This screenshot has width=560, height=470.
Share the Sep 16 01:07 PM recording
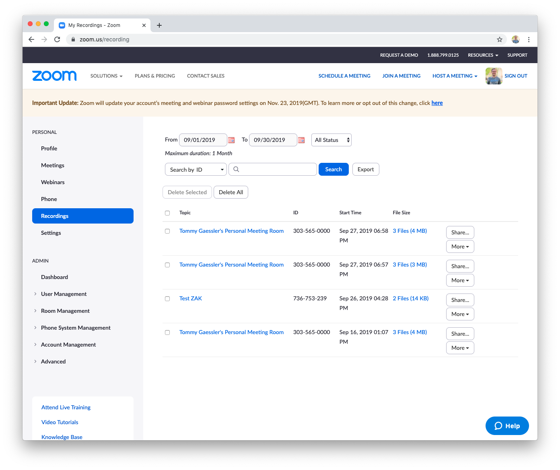point(460,334)
